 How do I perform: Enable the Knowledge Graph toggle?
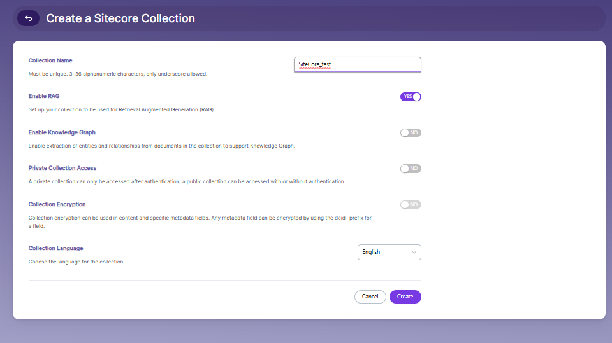tap(411, 132)
